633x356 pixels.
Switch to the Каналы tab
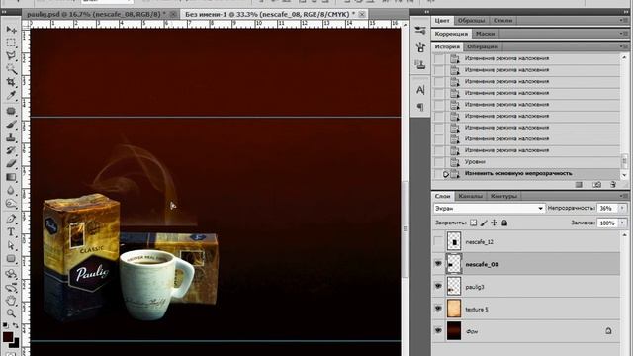pos(471,196)
